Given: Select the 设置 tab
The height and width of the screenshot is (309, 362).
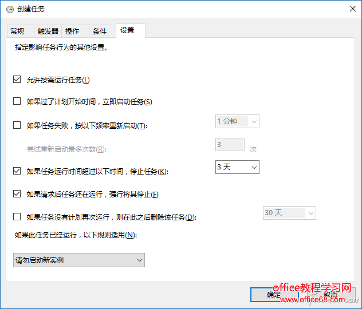Looking at the screenshot, I should click(x=131, y=30).
